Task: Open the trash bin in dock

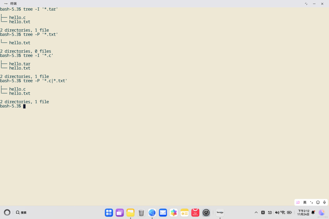Action: tap(141, 213)
